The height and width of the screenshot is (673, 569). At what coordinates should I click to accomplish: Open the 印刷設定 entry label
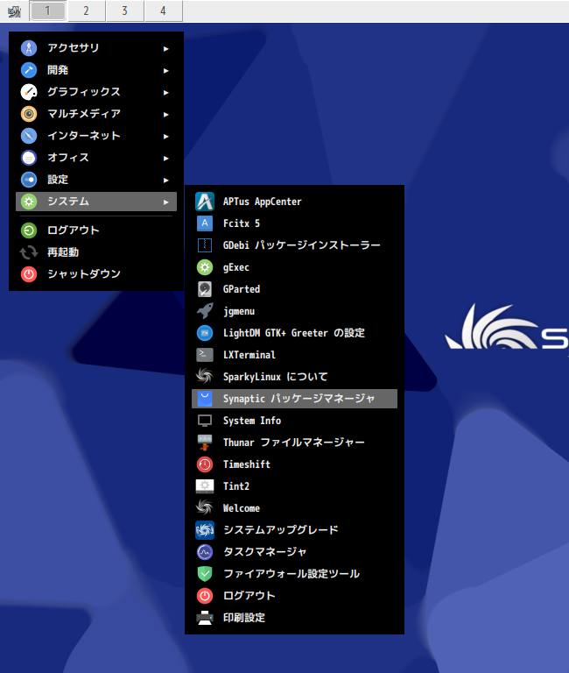pyautogui.click(x=244, y=618)
